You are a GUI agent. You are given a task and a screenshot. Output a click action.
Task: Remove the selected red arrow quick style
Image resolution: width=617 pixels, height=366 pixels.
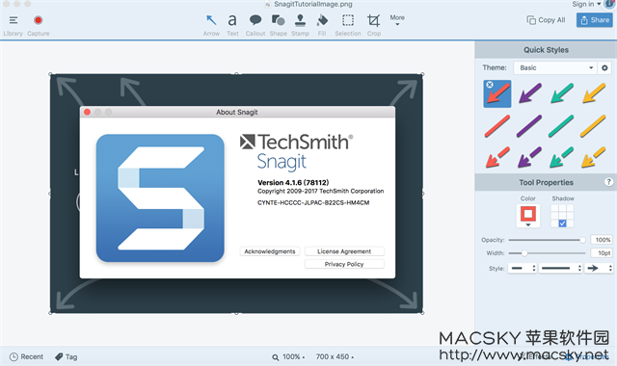pyautogui.click(x=490, y=85)
